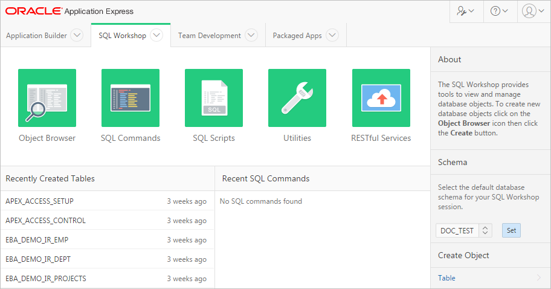The height and width of the screenshot is (289, 551).
Task: Expand the Application Builder dropdown arrow
Action: point(77,36)
